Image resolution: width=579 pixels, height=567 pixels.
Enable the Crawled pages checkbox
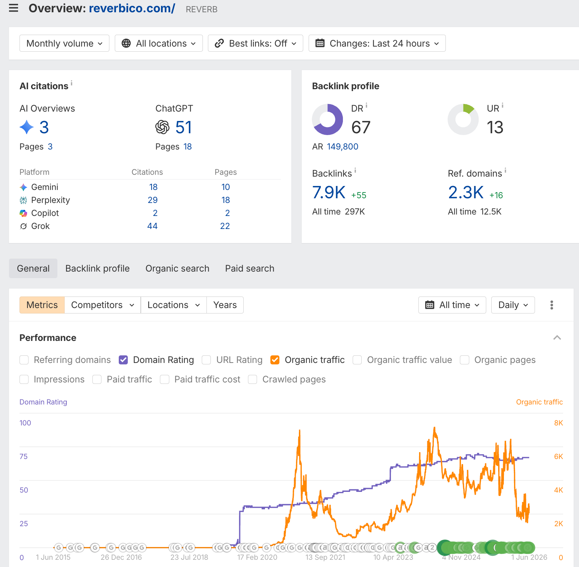[253, 380]
